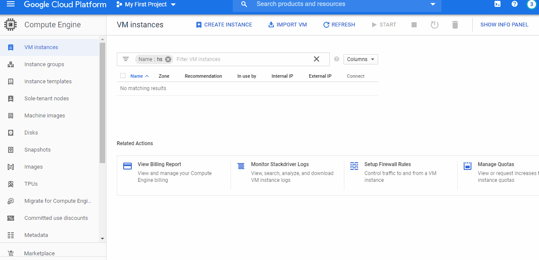Viewport: 539px width, 260px height.
Task: Select VM instances in sidebar
Action: 41,47
